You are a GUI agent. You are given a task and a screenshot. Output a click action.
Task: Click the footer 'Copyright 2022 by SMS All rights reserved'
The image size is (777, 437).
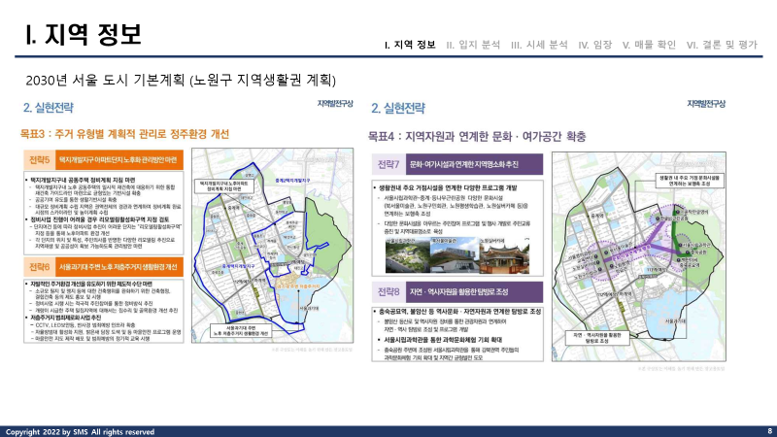pos(80,432)
